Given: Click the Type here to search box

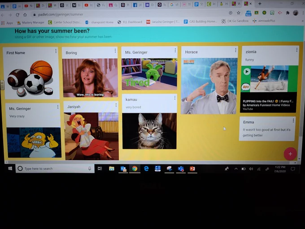Looking at the screenshot, I should click(x=55, y=168).
